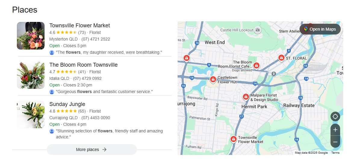Open the map Terms link
Image resolution: width=357 pixels, height=160 pixels.
pyautogui.click(x=335, y=153)
